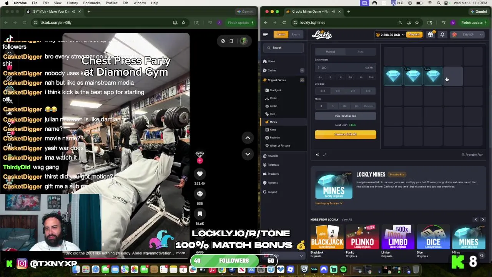Go to the next TikTok video with the down arrow
This screenshot has width=492, height=277.
click(x=248, y=154)
